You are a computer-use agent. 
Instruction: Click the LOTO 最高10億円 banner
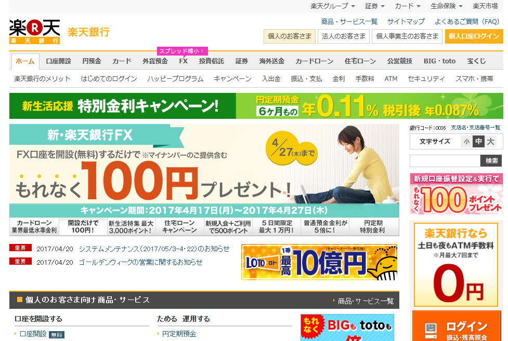(x=319, y=262)
